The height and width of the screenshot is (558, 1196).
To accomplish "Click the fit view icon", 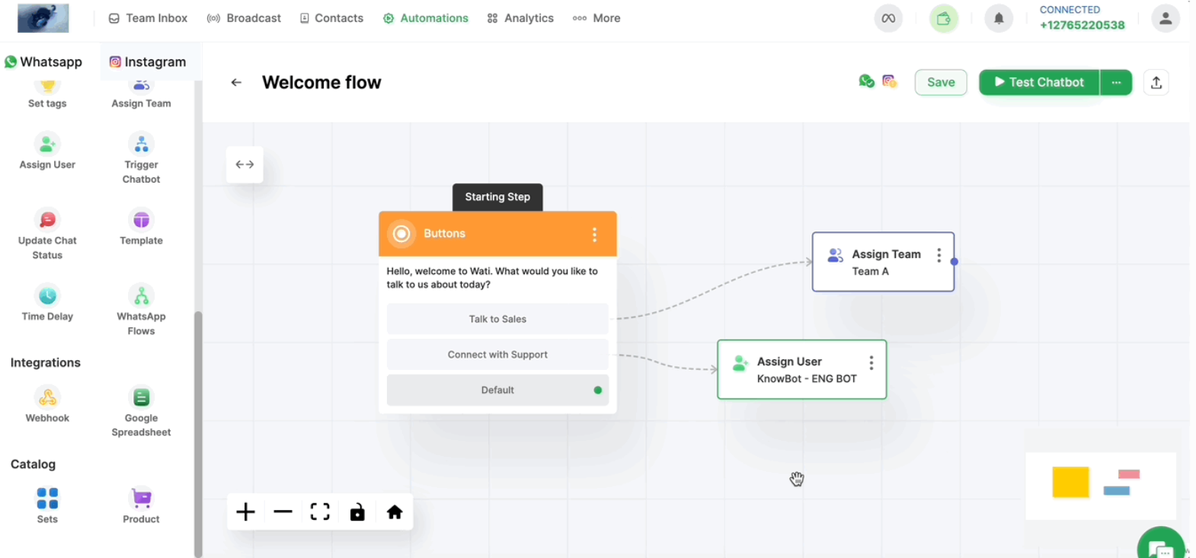I will (x=320, y=512).
